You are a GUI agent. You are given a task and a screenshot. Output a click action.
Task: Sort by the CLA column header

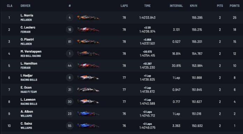click(10, 6)
